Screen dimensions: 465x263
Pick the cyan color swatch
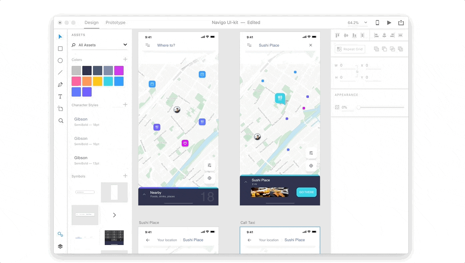click(x=108, y=81)
